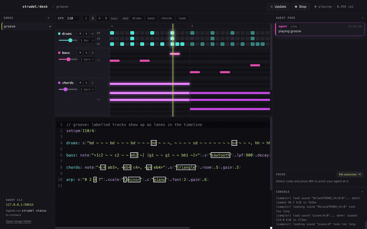Toggle first bd step in drums lane

[x=112, y=33]
